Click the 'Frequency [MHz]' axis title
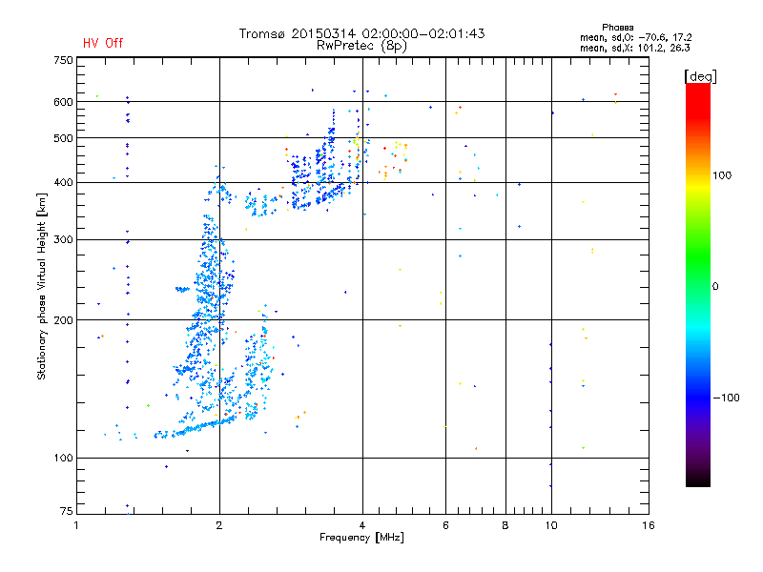 coord(361,538)
